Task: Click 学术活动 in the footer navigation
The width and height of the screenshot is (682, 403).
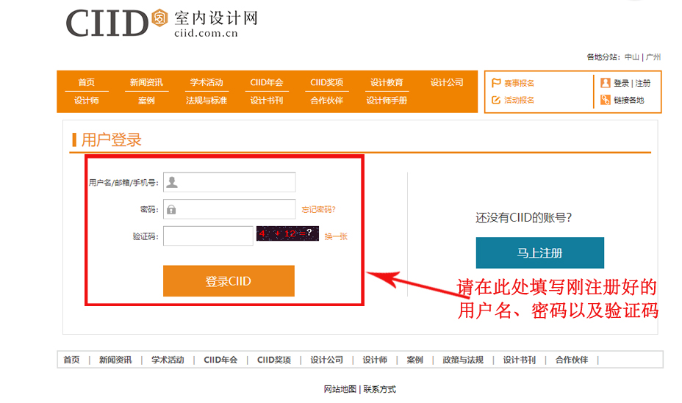Action: coord(168,360)
